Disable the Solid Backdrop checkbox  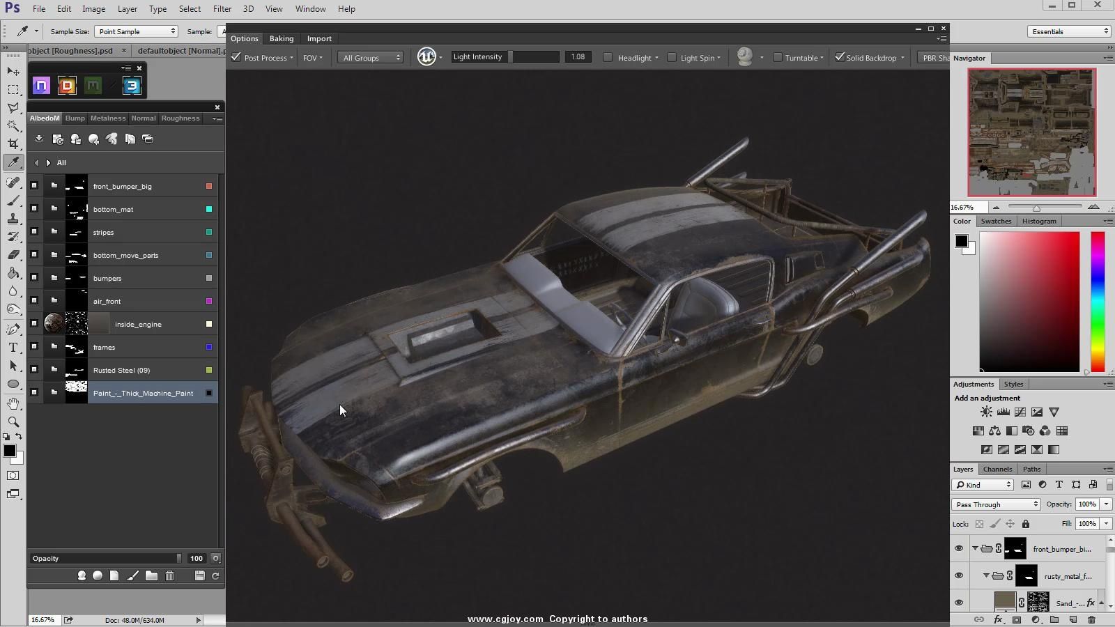[x=840, y=57]
